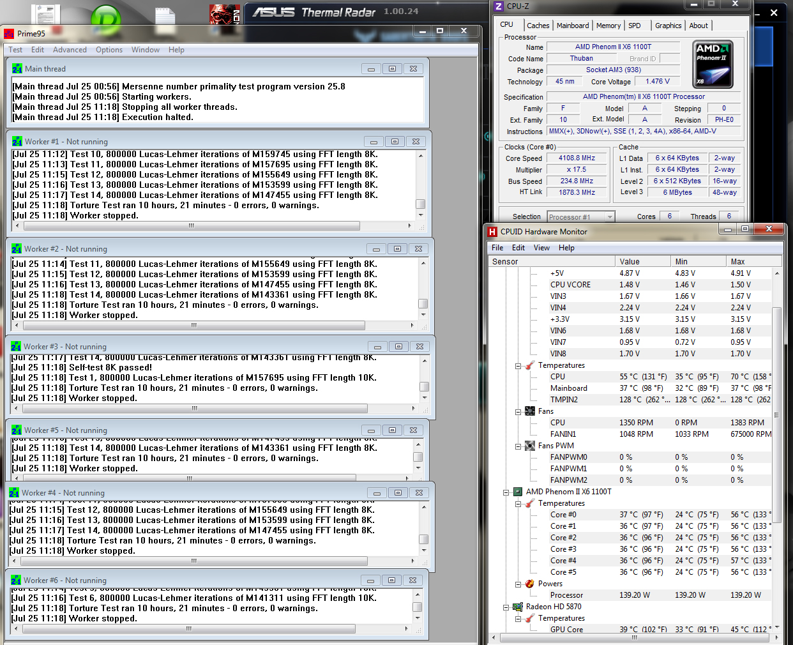The image size is (793, 645).
Task: Switch to CPU-Z Mainboard tab
Action: tap(573, 26)
